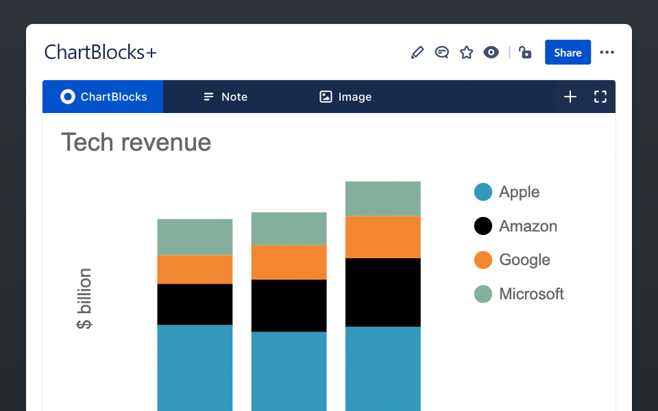Image resolution: width=658 pixels, height=411 pixels.
Task: Click the Image tab picture icon
Action: 326,97
